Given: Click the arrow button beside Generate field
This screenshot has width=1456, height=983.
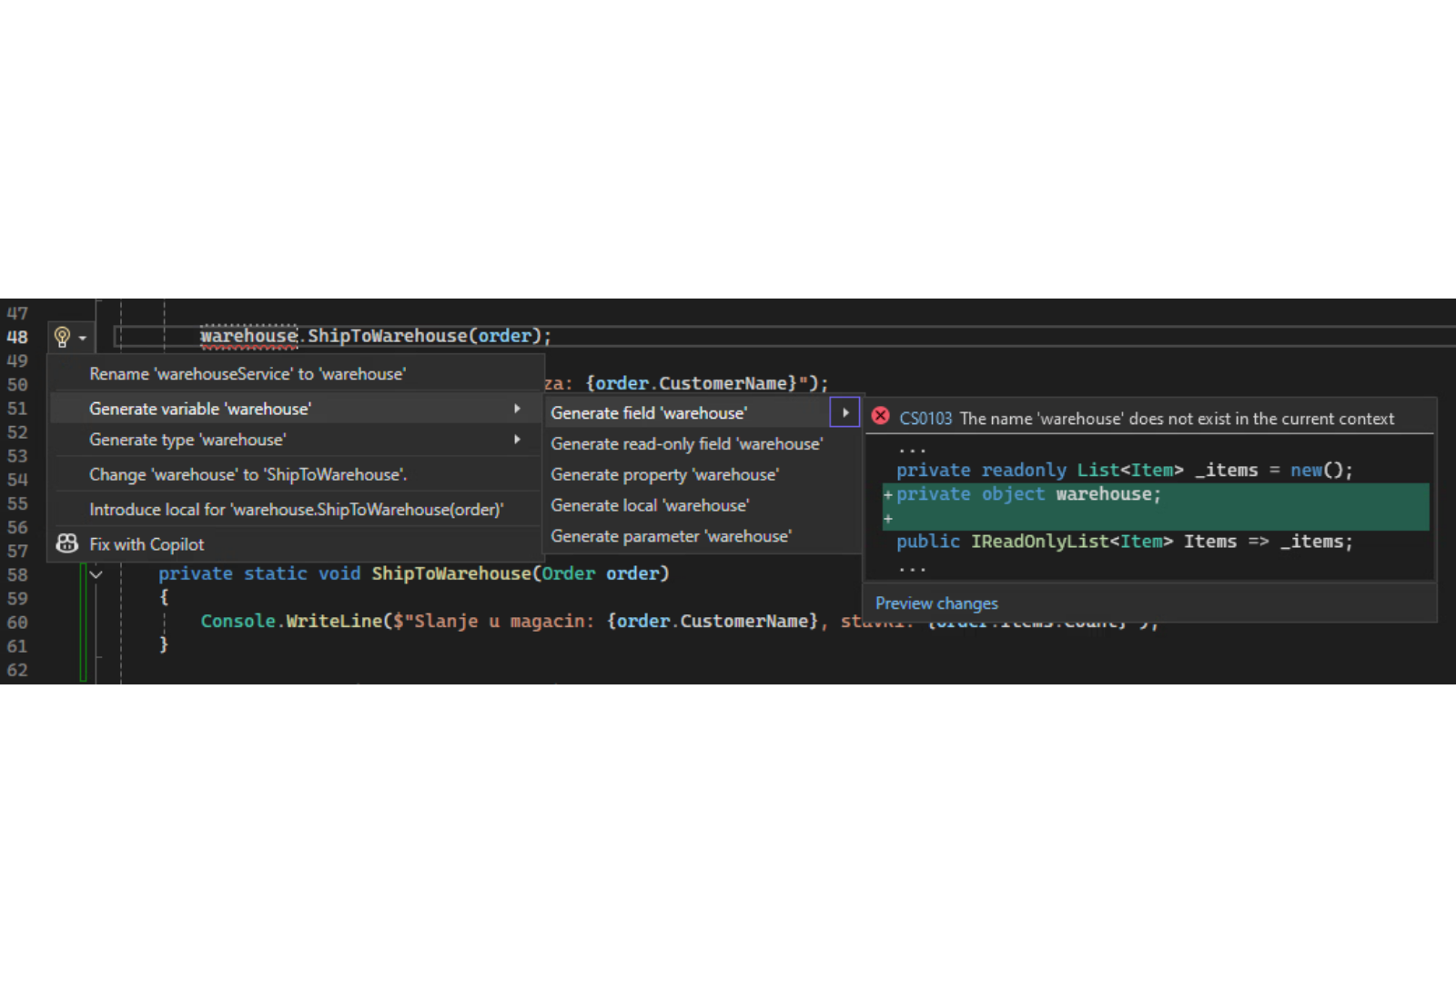Looking at the screenshot, I should click(844, 413).
